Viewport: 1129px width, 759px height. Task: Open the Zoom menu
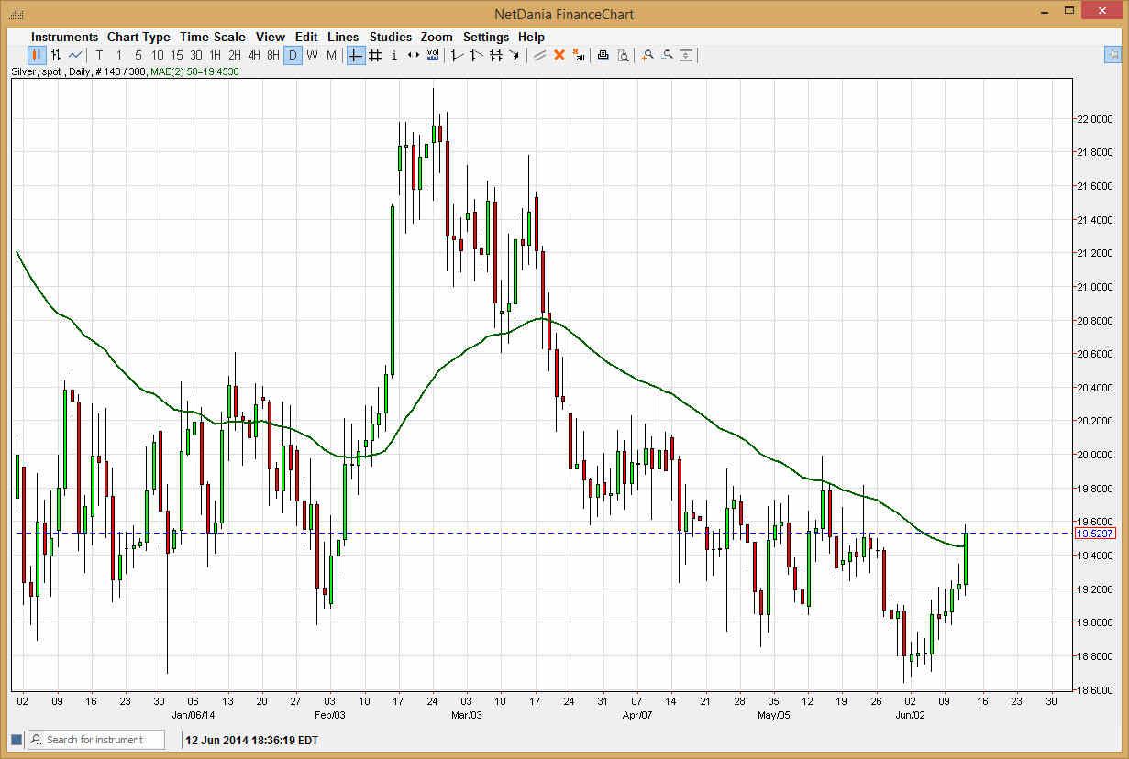[x=437, y=37]
